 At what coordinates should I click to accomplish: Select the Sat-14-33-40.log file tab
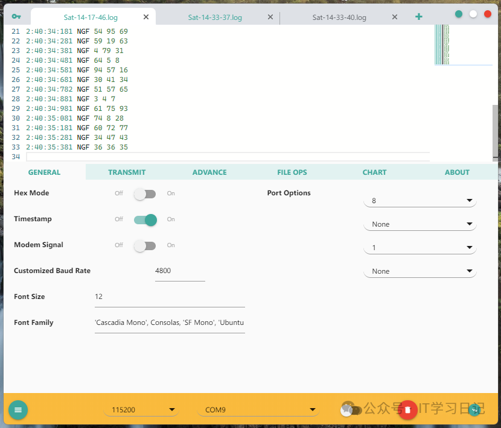tap(339, 17)
